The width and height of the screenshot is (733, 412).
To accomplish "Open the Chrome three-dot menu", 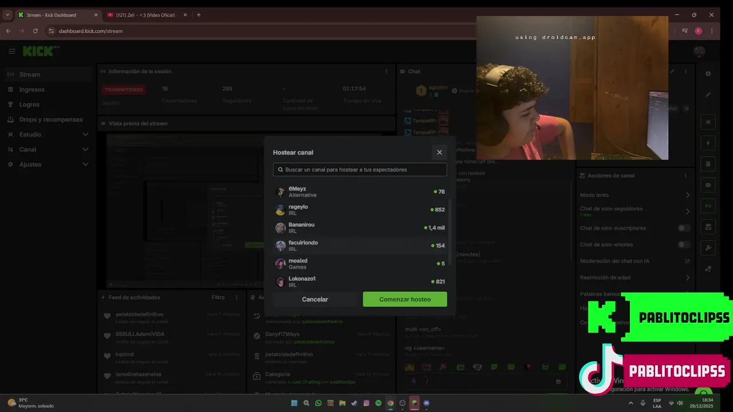I will click(x=712, y=31).
